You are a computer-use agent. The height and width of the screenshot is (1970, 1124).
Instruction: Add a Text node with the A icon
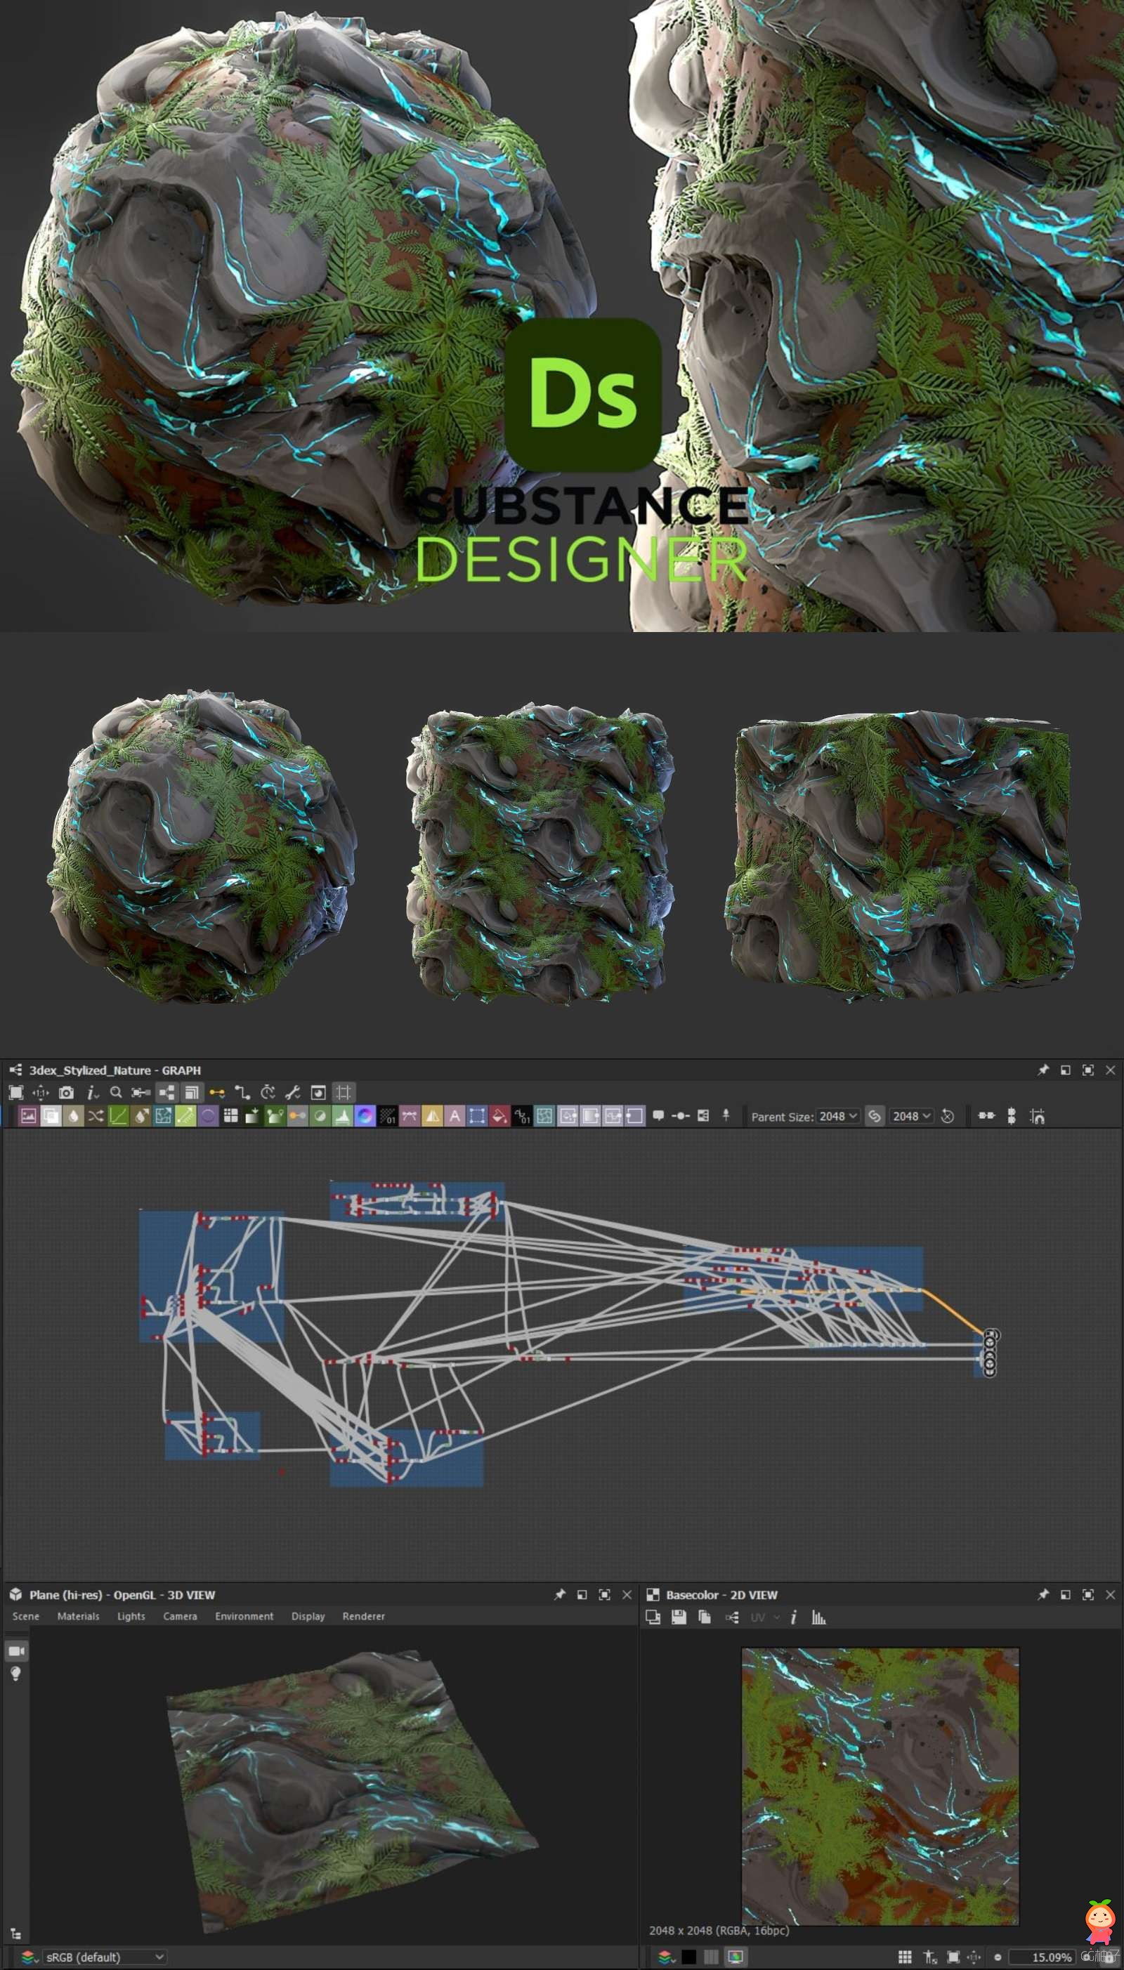coord(455,1117)
